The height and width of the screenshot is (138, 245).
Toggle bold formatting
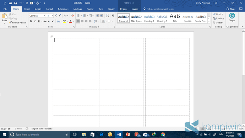(31, 21)
